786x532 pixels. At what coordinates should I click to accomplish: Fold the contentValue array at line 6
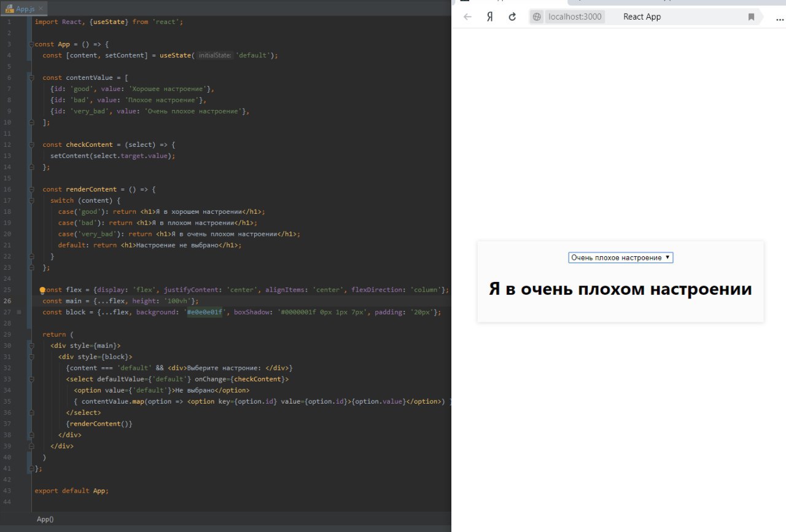[30, 78]
